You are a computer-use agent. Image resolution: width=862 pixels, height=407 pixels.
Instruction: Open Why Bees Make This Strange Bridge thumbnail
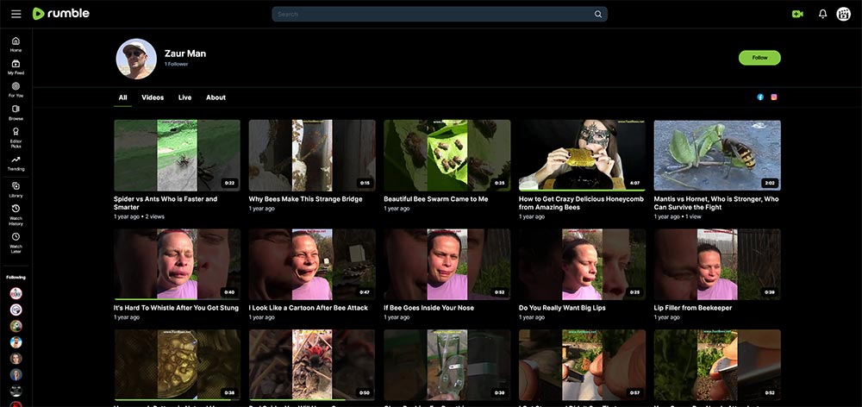pos(312,155)
